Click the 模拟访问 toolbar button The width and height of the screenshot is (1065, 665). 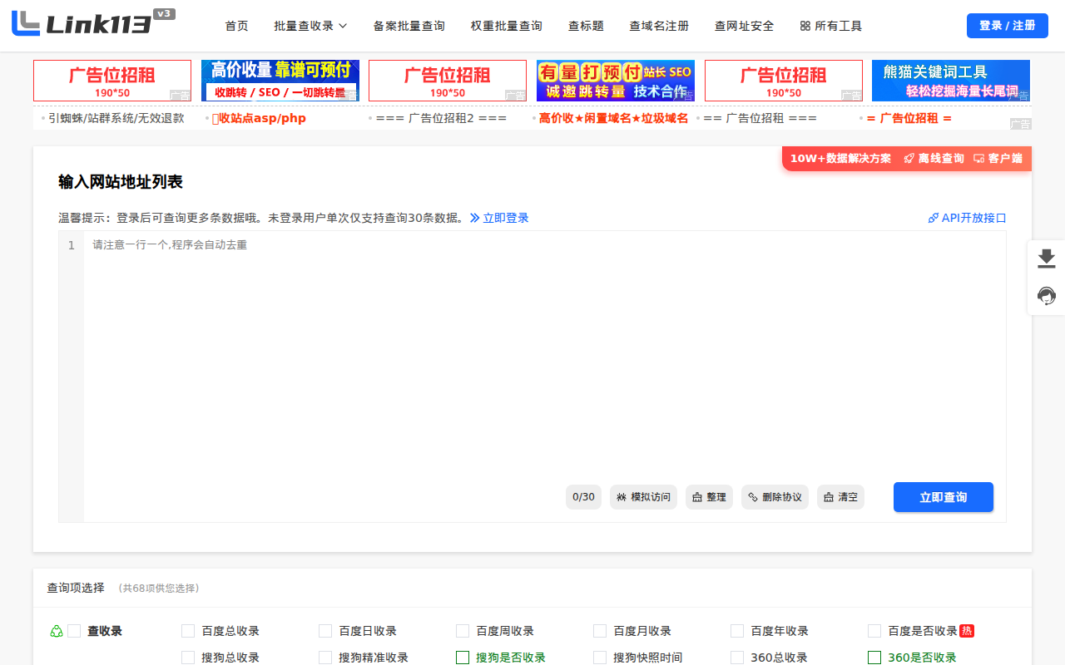(x=643, y=496)
